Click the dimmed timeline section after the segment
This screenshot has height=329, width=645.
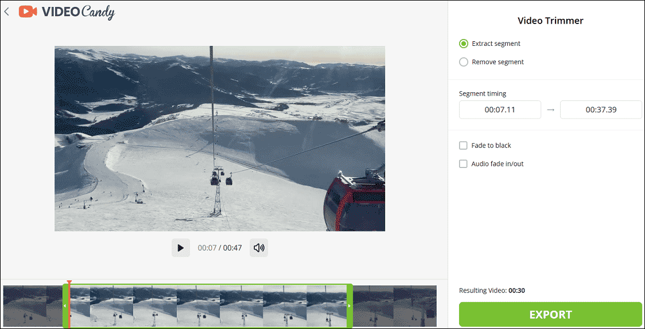click(394, 306)
